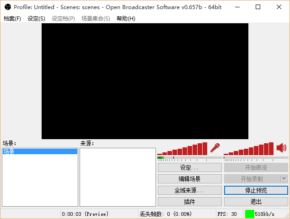Screen dimensions: 290x219
Task: Click the 插件 plugins button
Action: pyautogui.click(x=189, y=202)
